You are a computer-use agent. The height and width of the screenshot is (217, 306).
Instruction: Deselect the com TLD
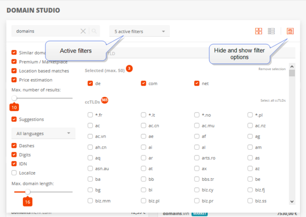[x=143, y=84]
